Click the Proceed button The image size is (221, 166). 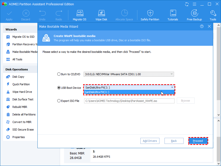[x=198, y=141]
